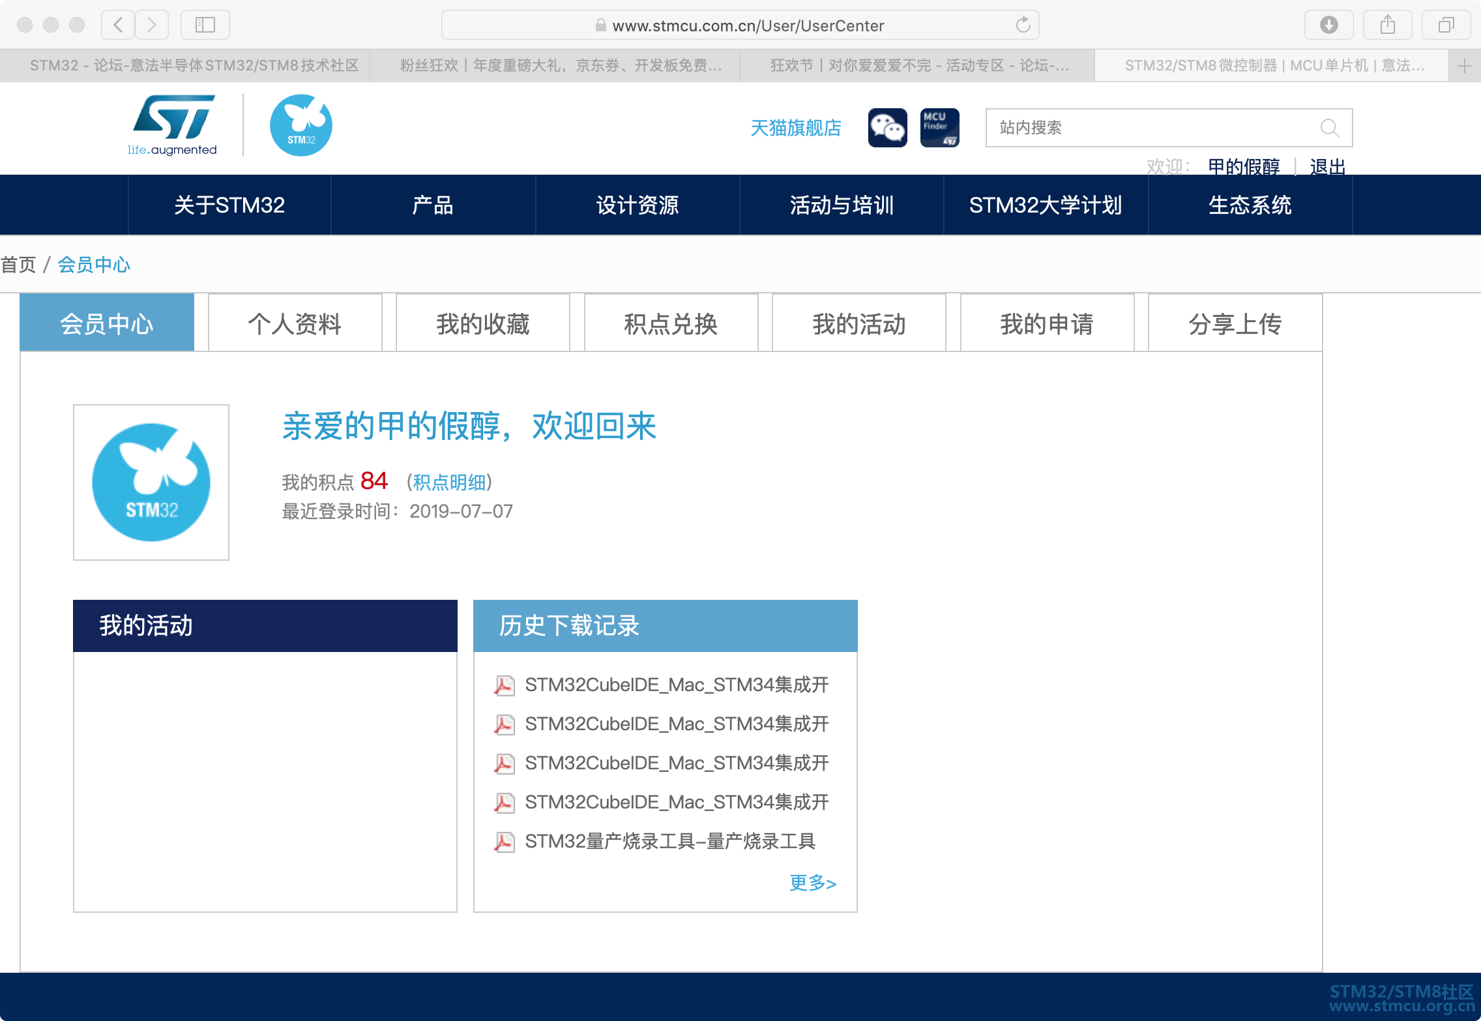Screen dimensions: 1481x1021
Task: Open the Safari downloads button
Action: point(1328,25)
